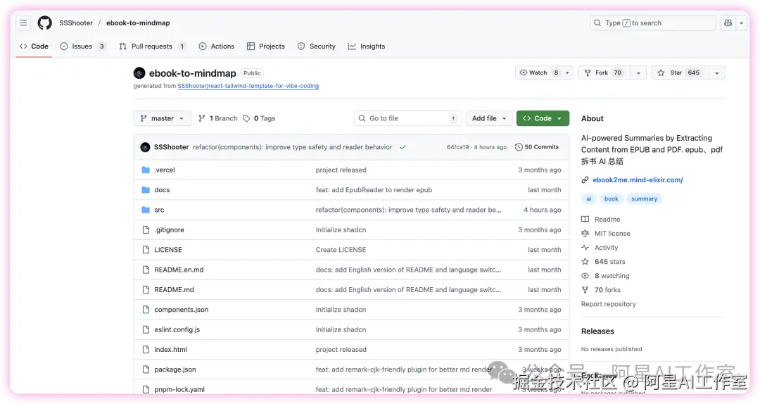Expand the Star lists dropdown
This screenshot has width=760, height=404.
point(716,72)
